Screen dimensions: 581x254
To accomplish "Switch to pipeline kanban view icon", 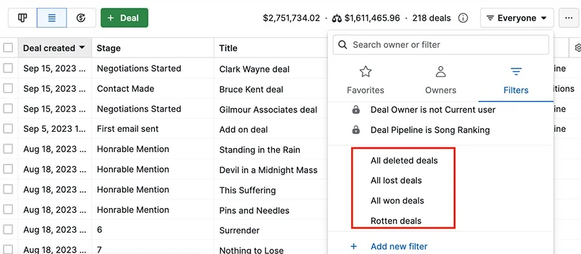I will click(x=23, y=18).
